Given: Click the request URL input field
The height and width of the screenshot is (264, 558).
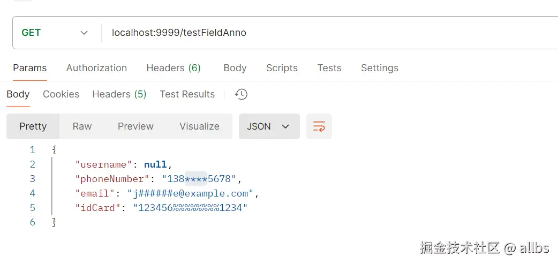Looking at the screenshot, I should [321, 33].
